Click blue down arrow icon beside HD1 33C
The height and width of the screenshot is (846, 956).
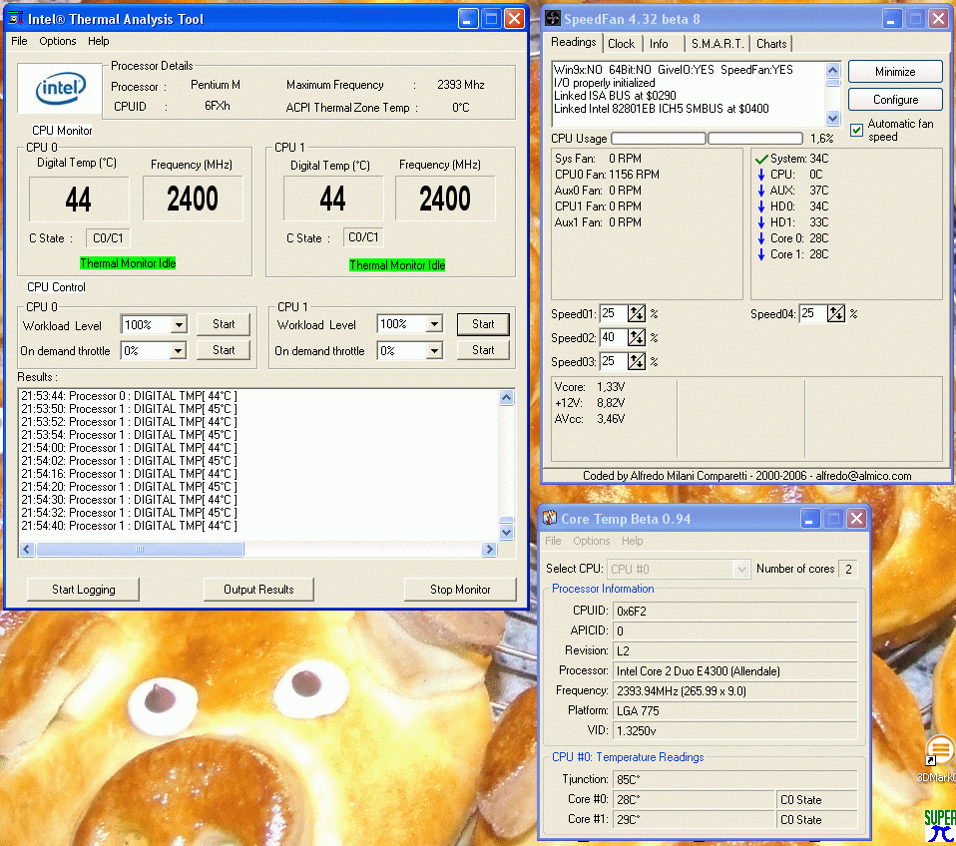point(760,221)
